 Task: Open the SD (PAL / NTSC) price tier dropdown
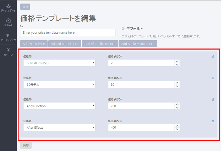coord(59,63)
